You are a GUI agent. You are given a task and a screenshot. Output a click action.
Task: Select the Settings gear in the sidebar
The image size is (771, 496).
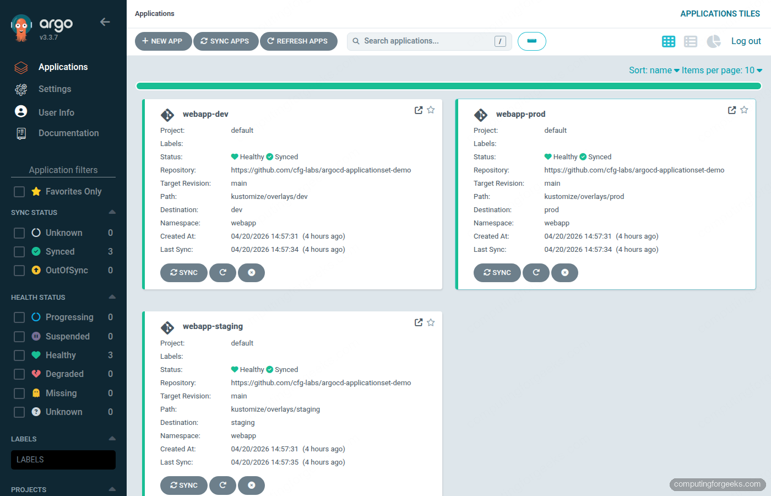point(20,89)
